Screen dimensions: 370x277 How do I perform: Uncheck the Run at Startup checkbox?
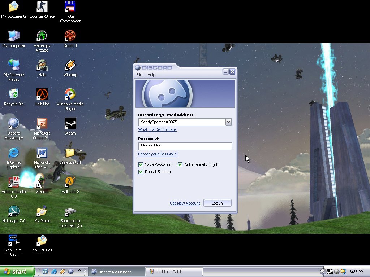pyautogui.click(x=141, y=172)
